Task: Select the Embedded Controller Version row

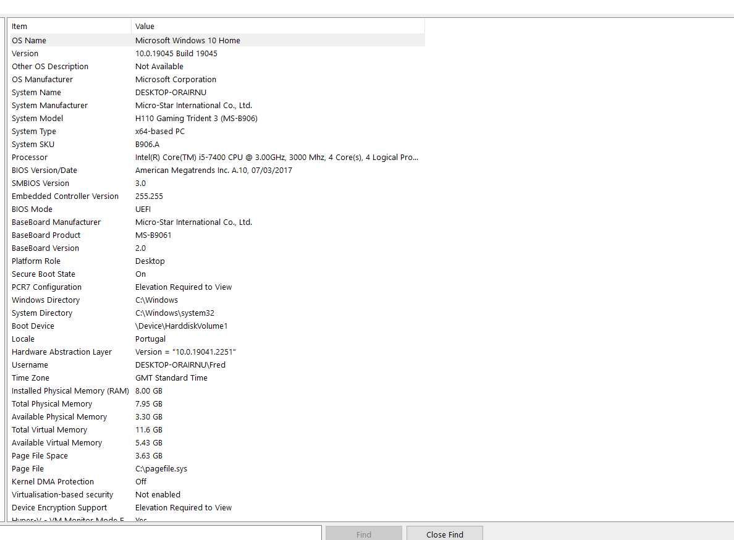Action: 216,196
